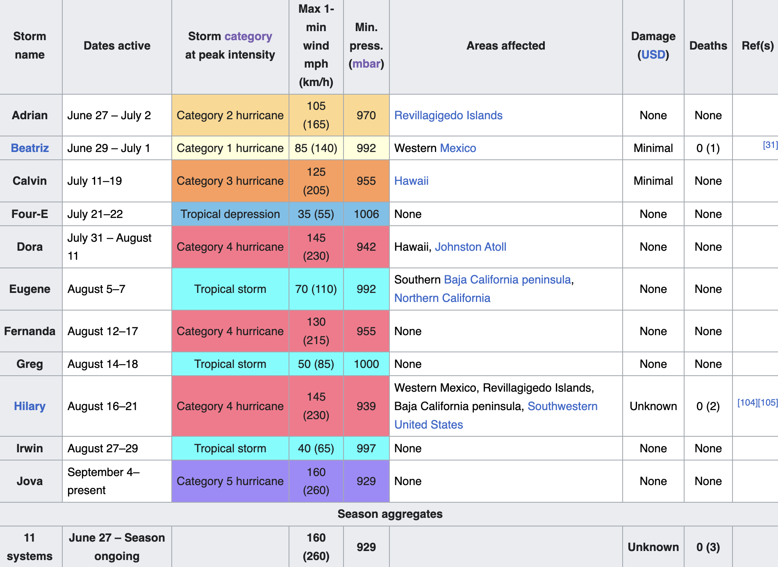Visit the Johnston Atoll link
778x567 pixels.
tap(470, 247)
